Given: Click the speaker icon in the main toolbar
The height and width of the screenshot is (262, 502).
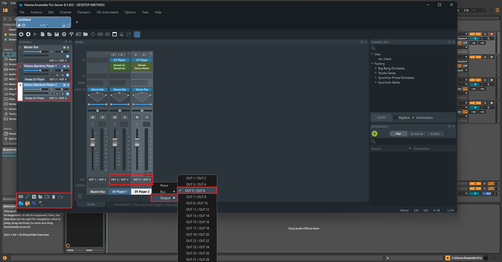Looking at the screenshot, I should point(28,34).
